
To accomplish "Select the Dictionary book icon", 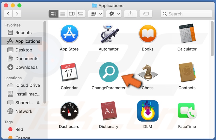I will coord(109,111).
